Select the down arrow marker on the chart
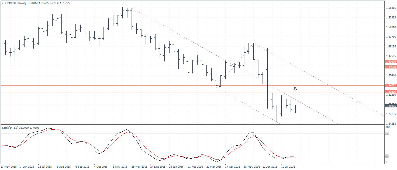The image size is (397, 170). pos(295,89)
